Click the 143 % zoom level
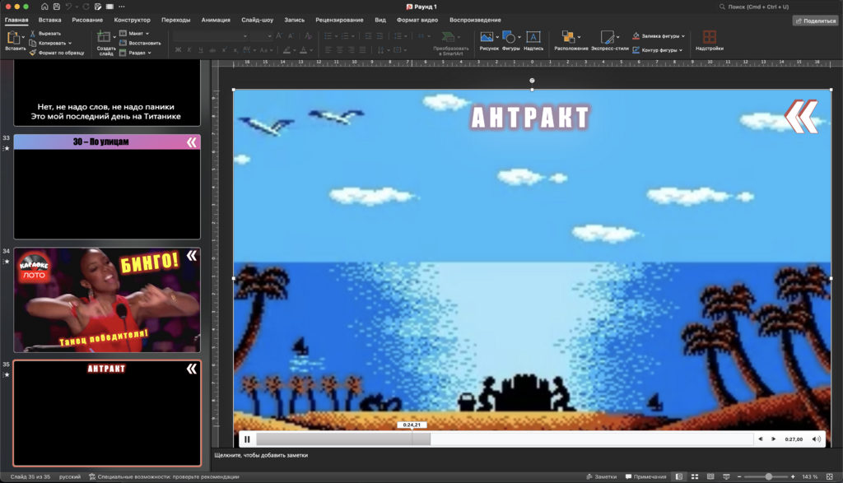Screen dimensions: 843x483 [x=810, y=476]
